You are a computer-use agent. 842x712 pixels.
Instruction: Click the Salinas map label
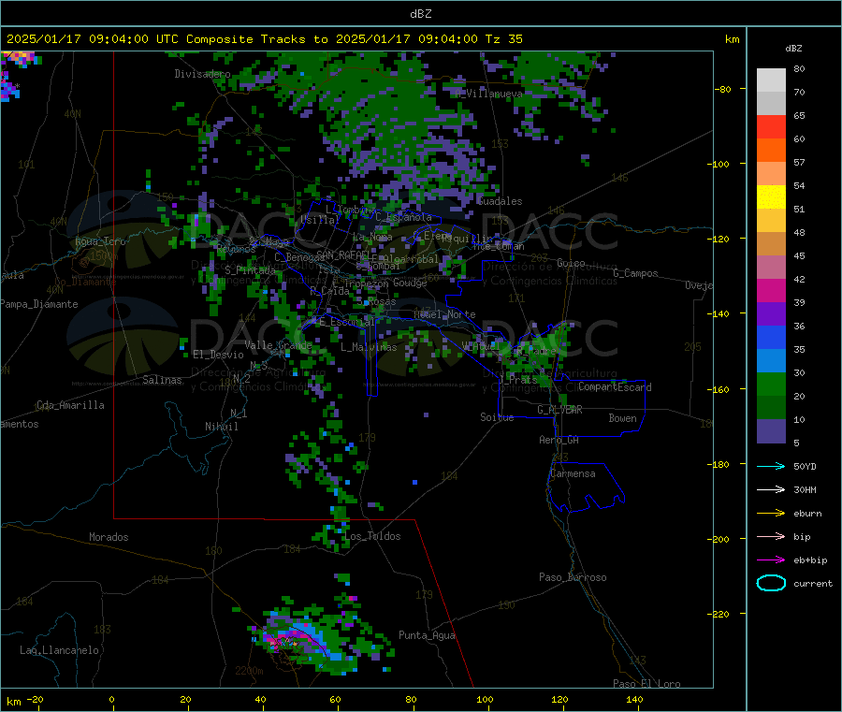(x=162, y=380)
